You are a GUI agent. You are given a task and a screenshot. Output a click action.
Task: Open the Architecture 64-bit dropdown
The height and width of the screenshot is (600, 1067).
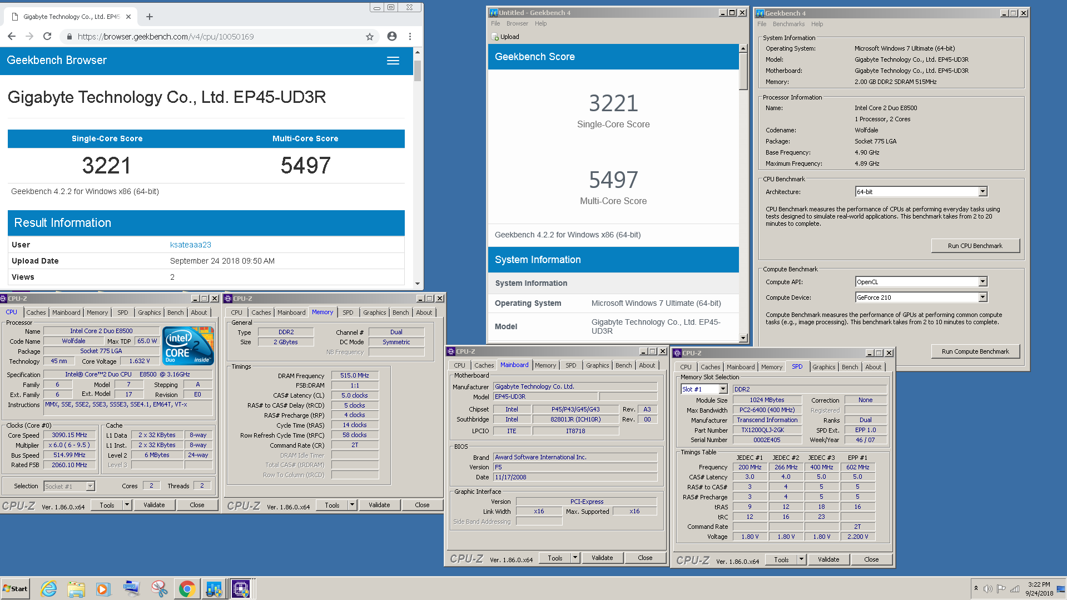[982, 192]
